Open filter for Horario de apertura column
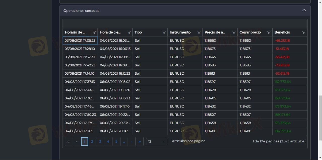The height and width of the screenshot is (160, 322). pyautogui.click(x=94, y=32)
